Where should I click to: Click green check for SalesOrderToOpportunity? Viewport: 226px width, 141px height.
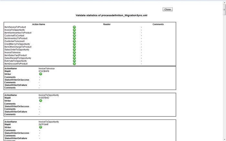pos(74,50)
